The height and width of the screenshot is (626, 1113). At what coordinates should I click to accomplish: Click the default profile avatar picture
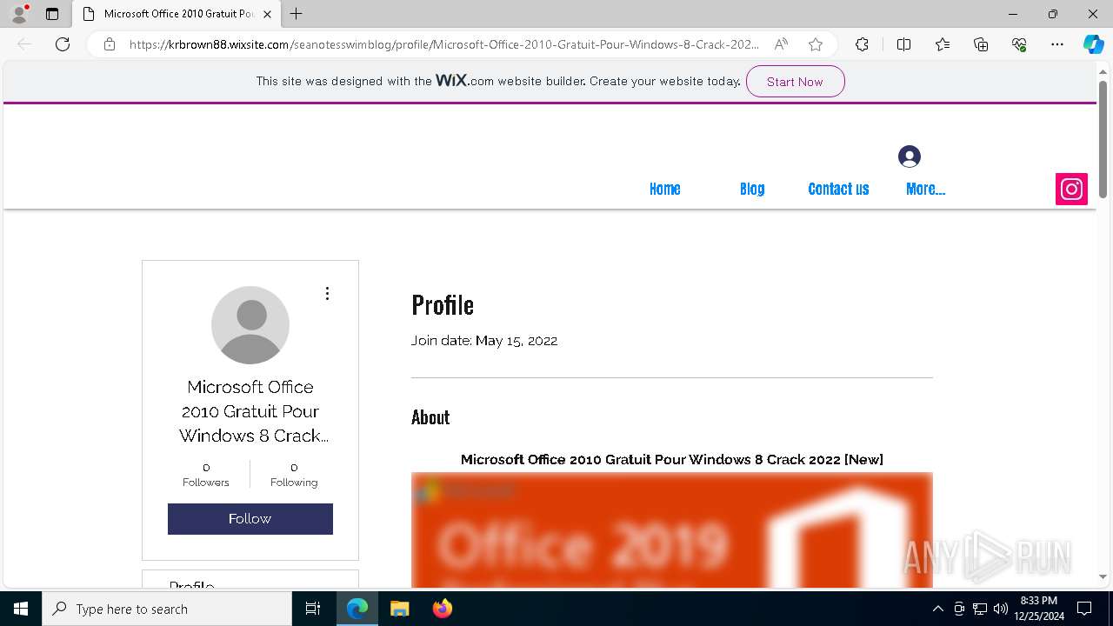250,325
